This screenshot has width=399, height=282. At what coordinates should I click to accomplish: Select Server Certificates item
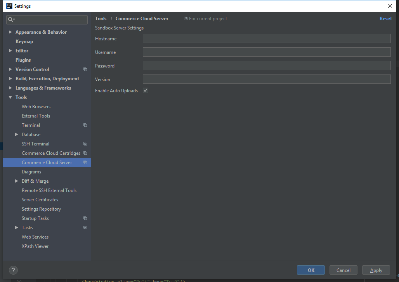(x=40, y=200)
